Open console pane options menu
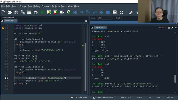The height and width of the screenshot is (100, 178). point(176,28)
